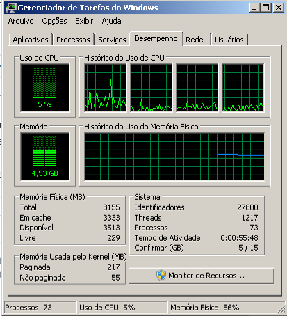Viewport: 287px width, 316px height.
Task: Click the Sistema group label
Action: (147, 197)
